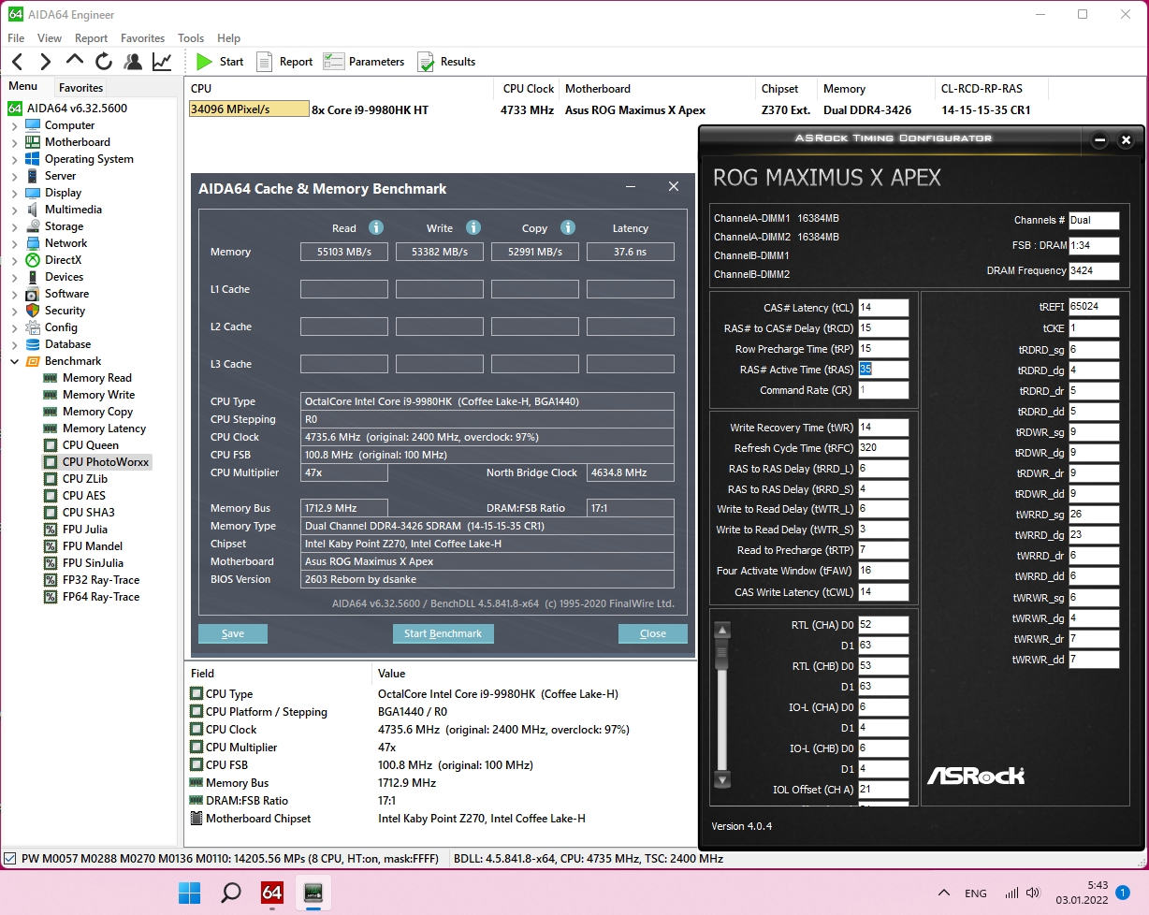The width and height of the screenshot is (1149, 915).
Task: Switch to the Favorites tab
Action: tap(81, 88)
